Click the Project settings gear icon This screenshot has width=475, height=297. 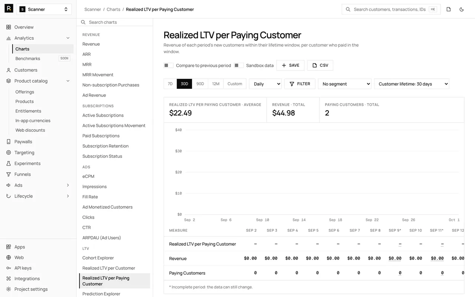click(9, 289)
